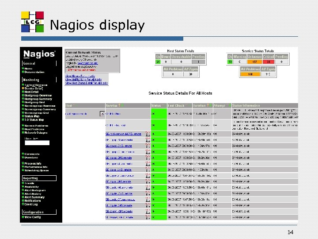Open Alert History report

33,194
